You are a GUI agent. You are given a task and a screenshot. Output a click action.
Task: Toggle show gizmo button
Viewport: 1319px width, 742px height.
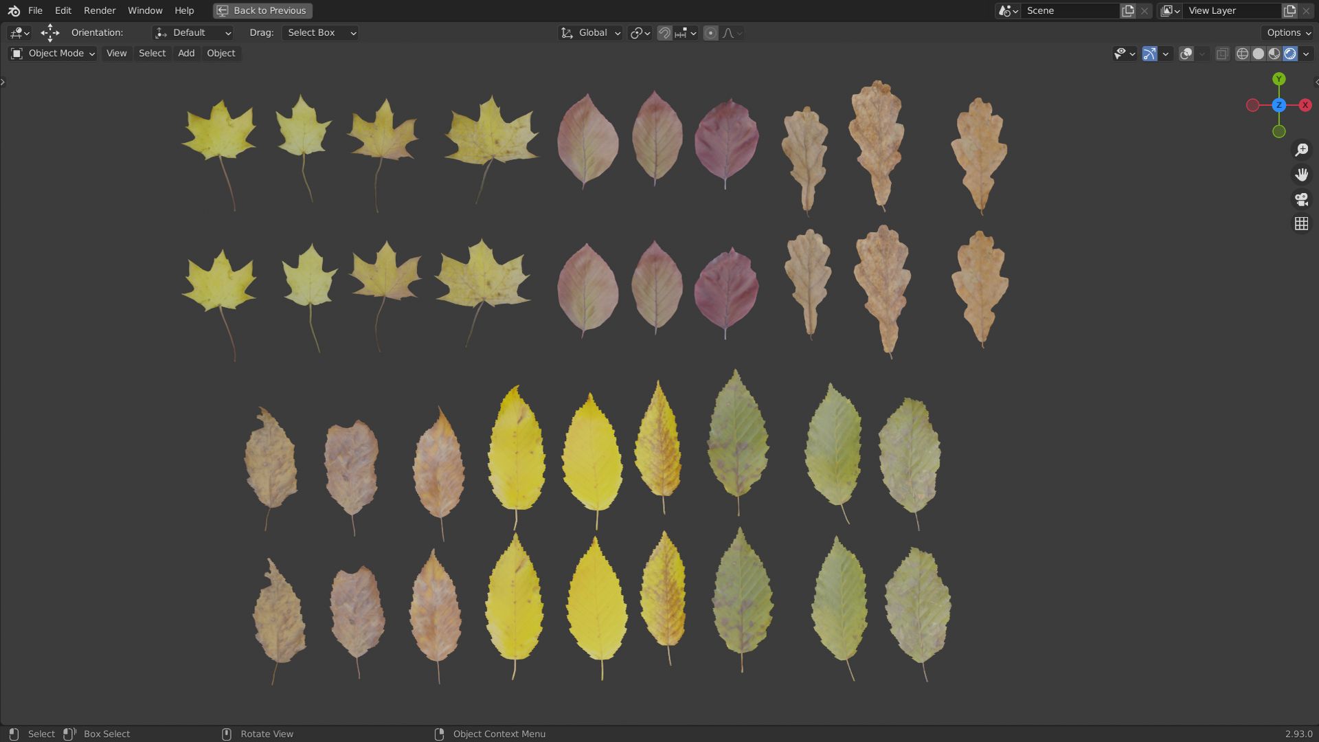[1149, 54]
